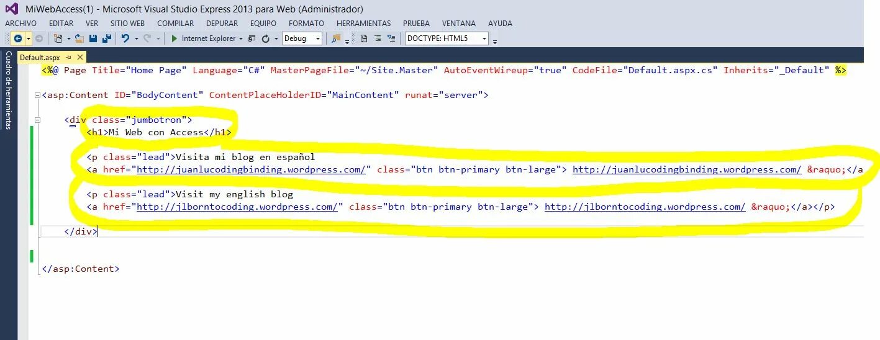This screenshot has width=880, height=340.
Task: Click the "Visit my english blog" text
Action: pos(234,194)
